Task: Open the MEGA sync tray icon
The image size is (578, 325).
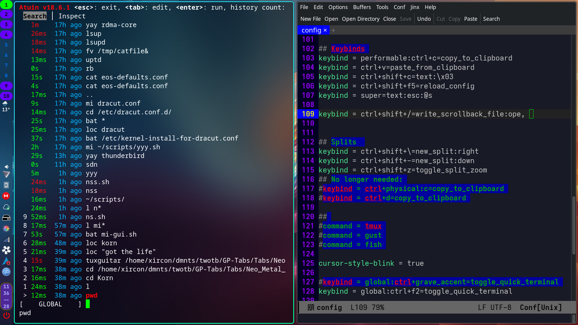Action: point(6,196)
